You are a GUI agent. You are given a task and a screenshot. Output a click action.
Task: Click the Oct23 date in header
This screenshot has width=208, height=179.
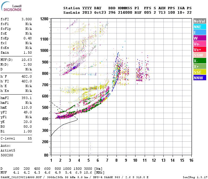point(100,13)
